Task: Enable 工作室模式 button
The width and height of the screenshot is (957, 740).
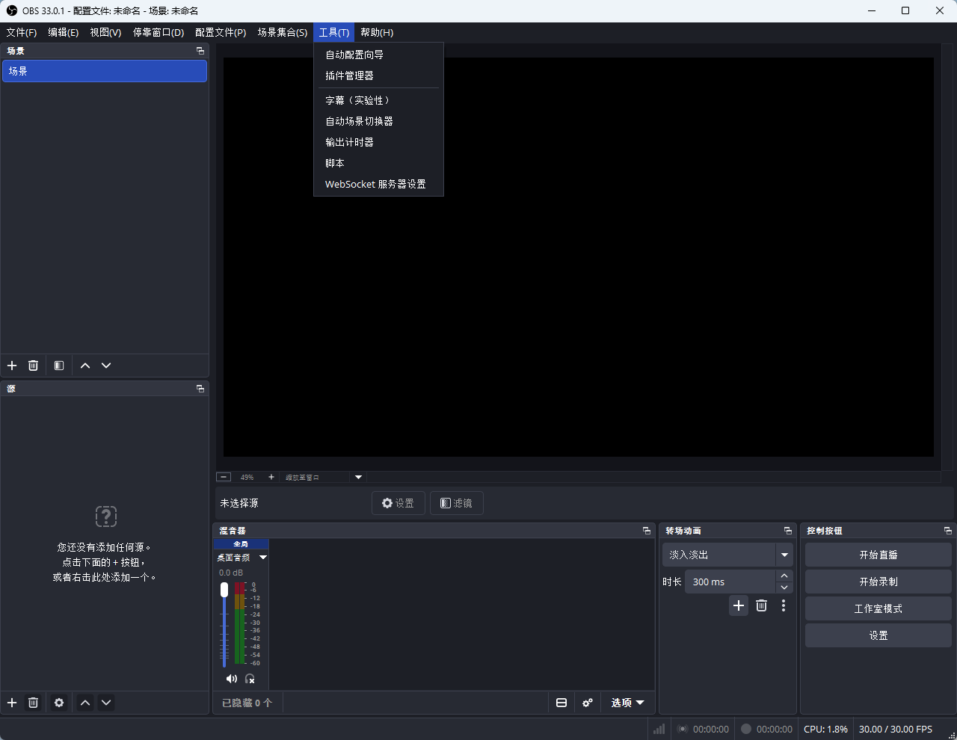Action: (x=878, y=608)
